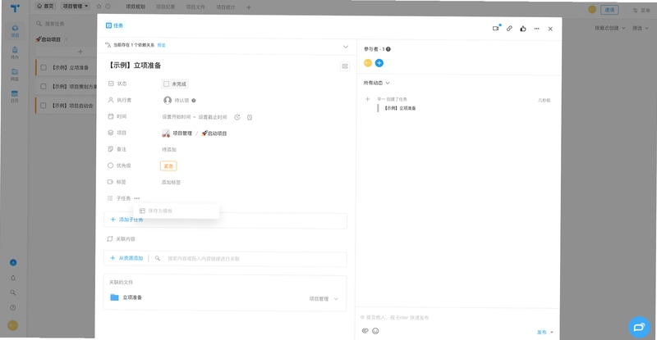The width and height of the screenshot is (657, 340).
Task: Click 设置开始时间 to set start
Action: tap(177, 117)
